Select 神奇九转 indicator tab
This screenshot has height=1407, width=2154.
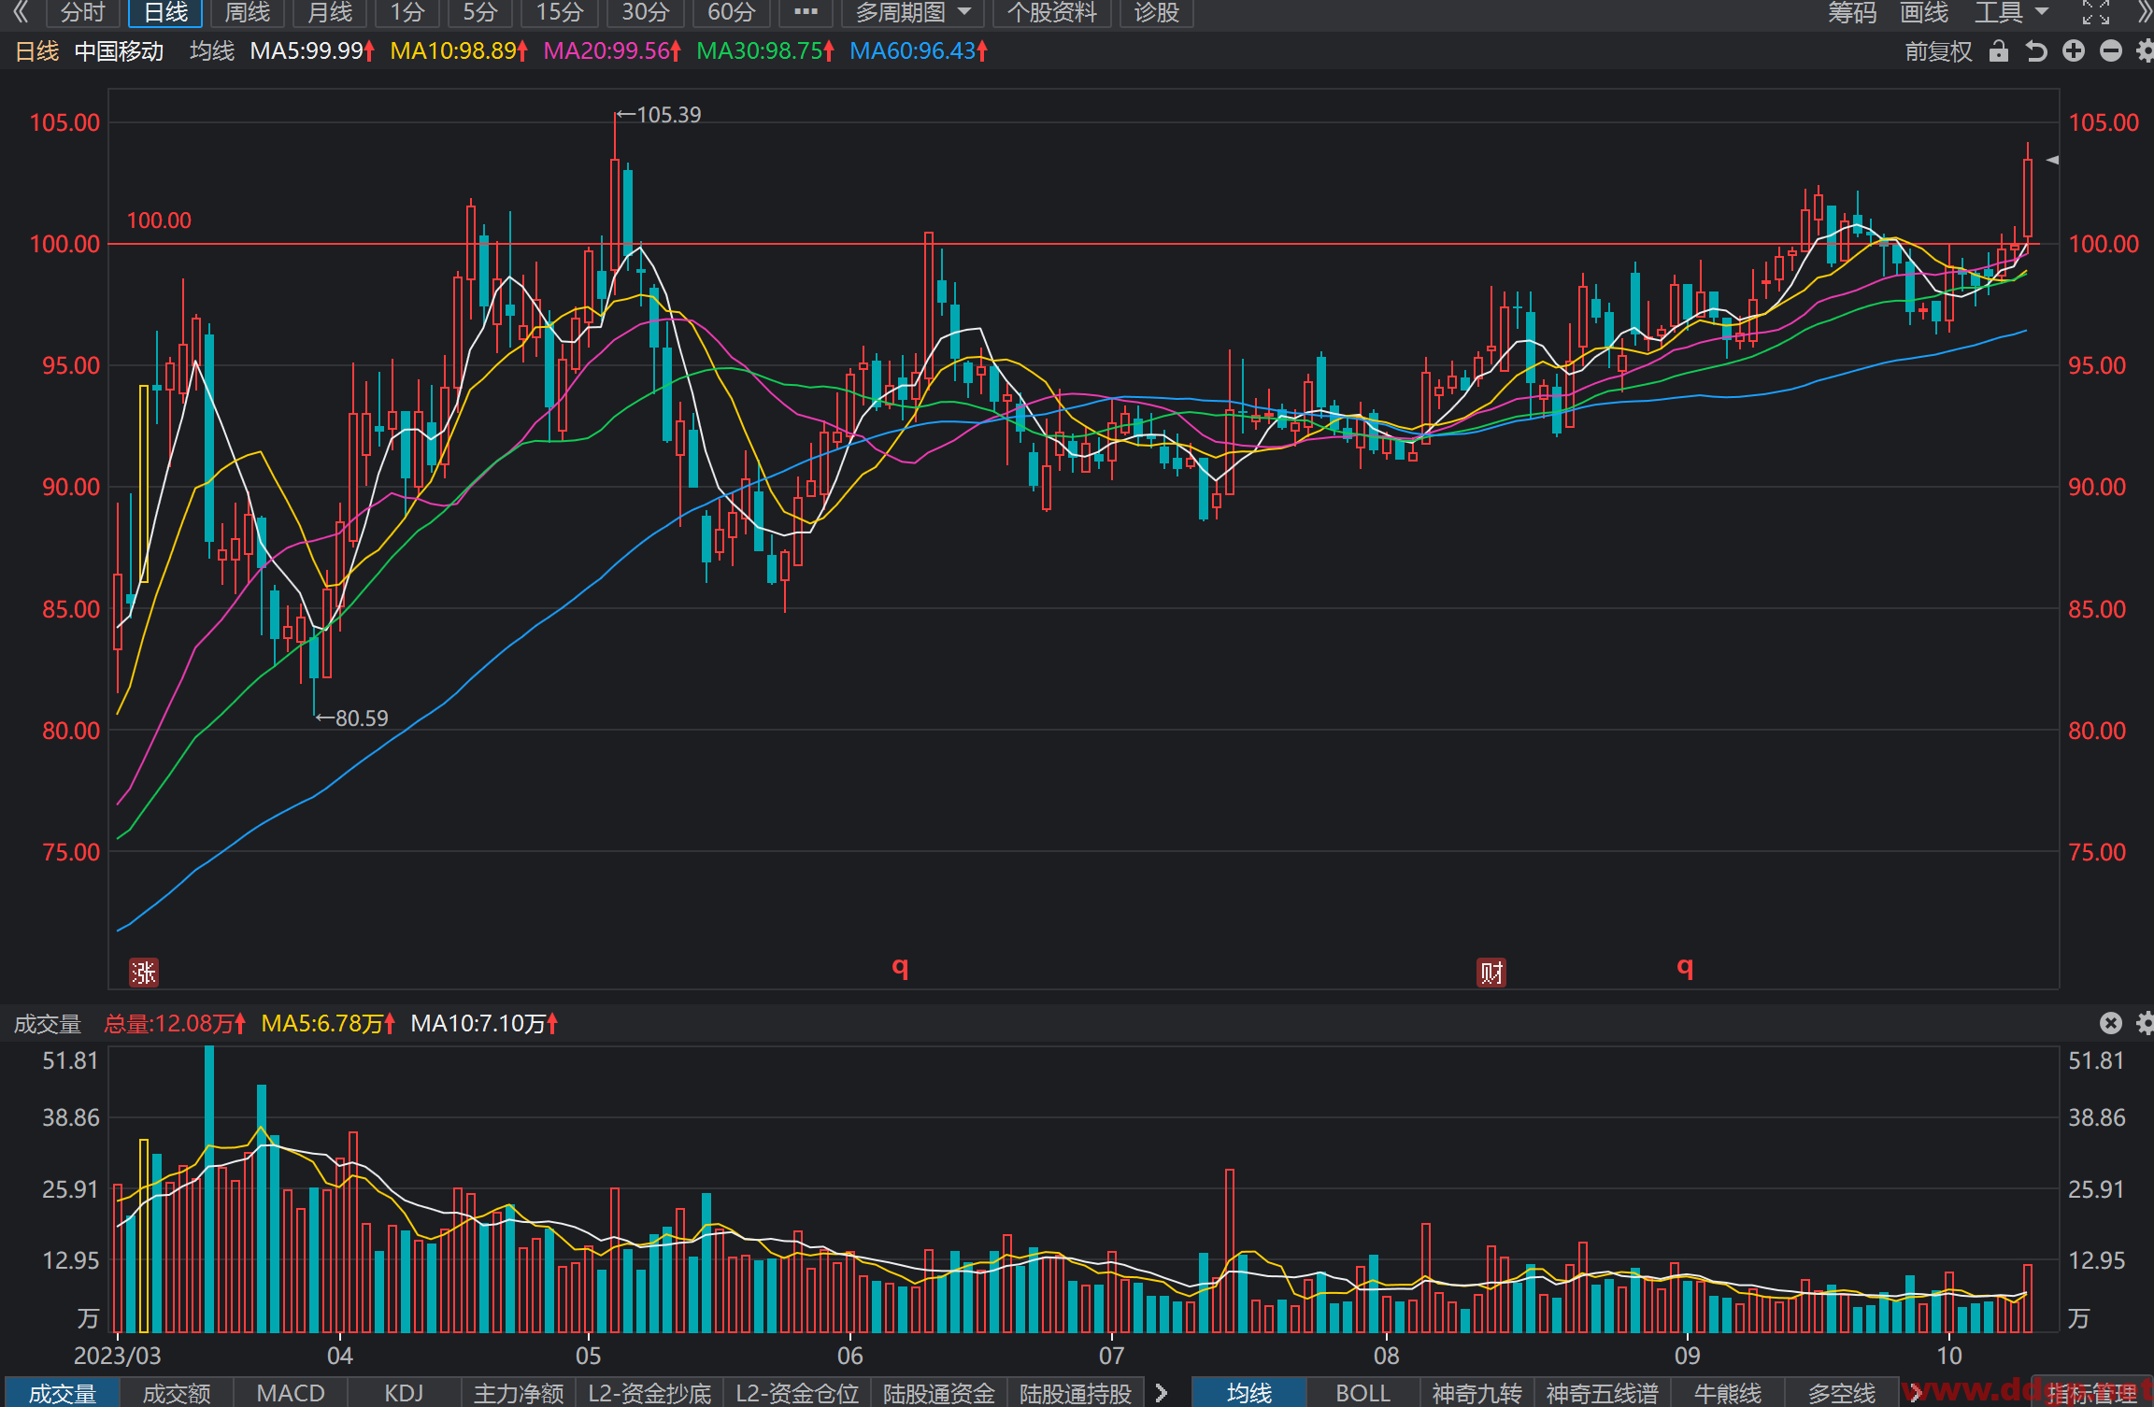coord(1477,1393)
